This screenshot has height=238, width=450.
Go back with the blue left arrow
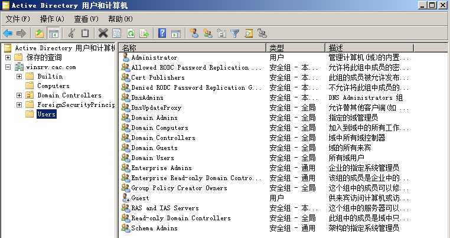pos(8,33)
